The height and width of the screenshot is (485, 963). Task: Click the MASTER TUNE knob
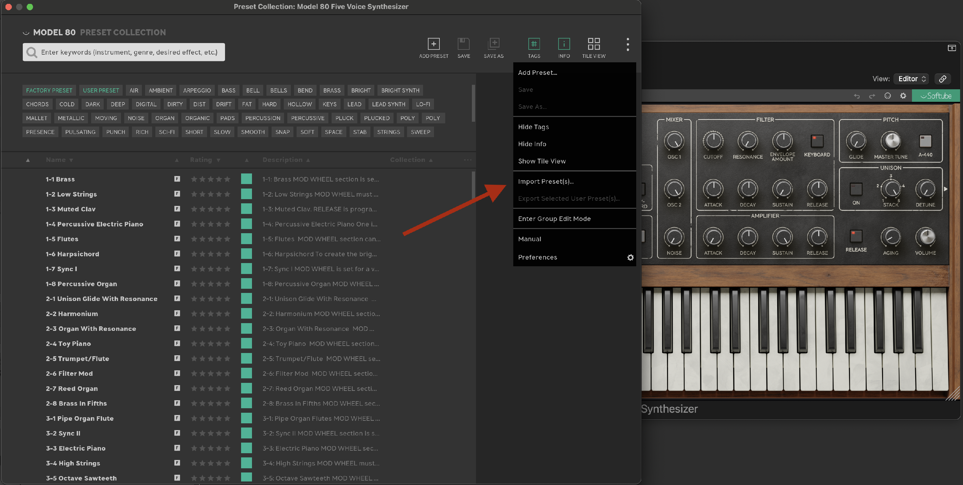coord(890,141)
